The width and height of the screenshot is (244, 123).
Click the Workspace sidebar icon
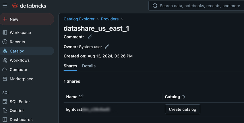[x=5, y=32]
